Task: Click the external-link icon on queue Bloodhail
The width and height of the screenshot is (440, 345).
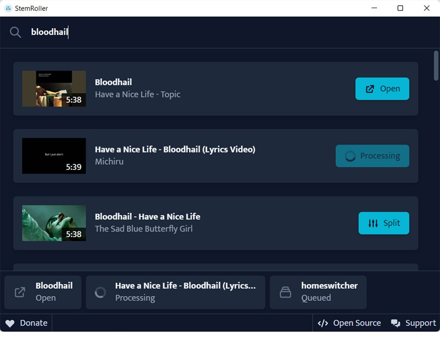Action: [20, 292]
